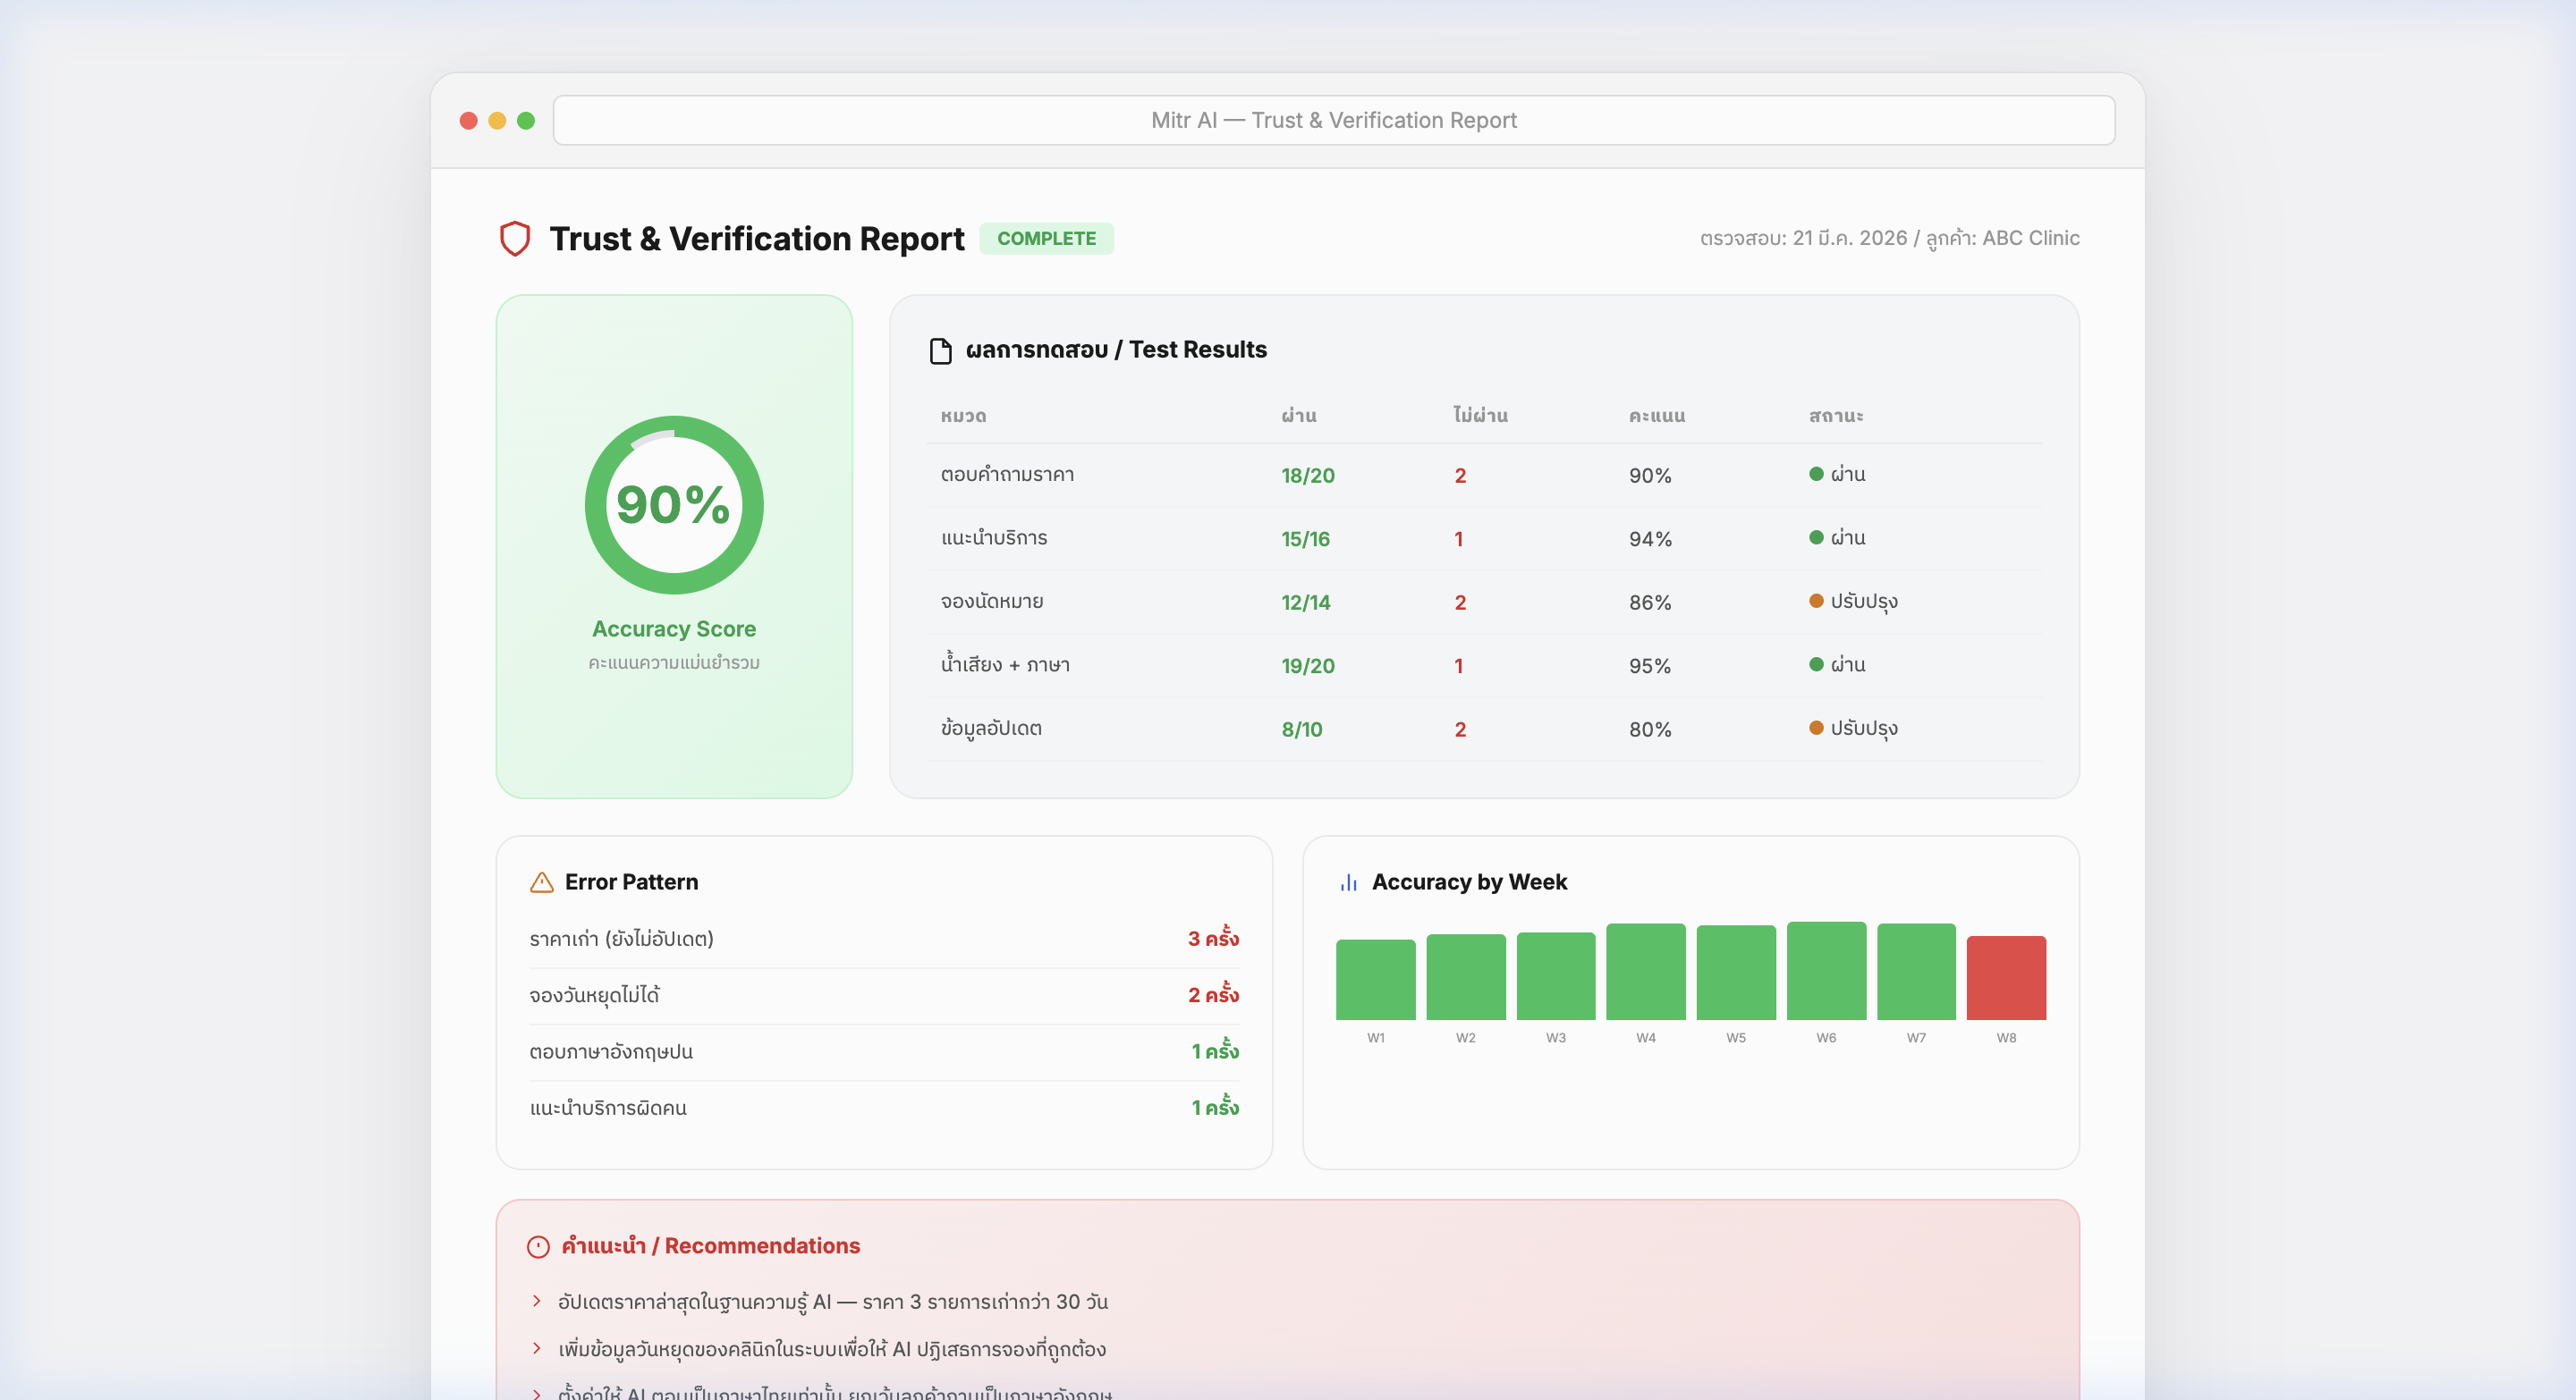Screen dimensions: 2576x1400
Task: Click the red W8 bar in weekly chart
Action: pyautogui.click(x=2006, y=978)
